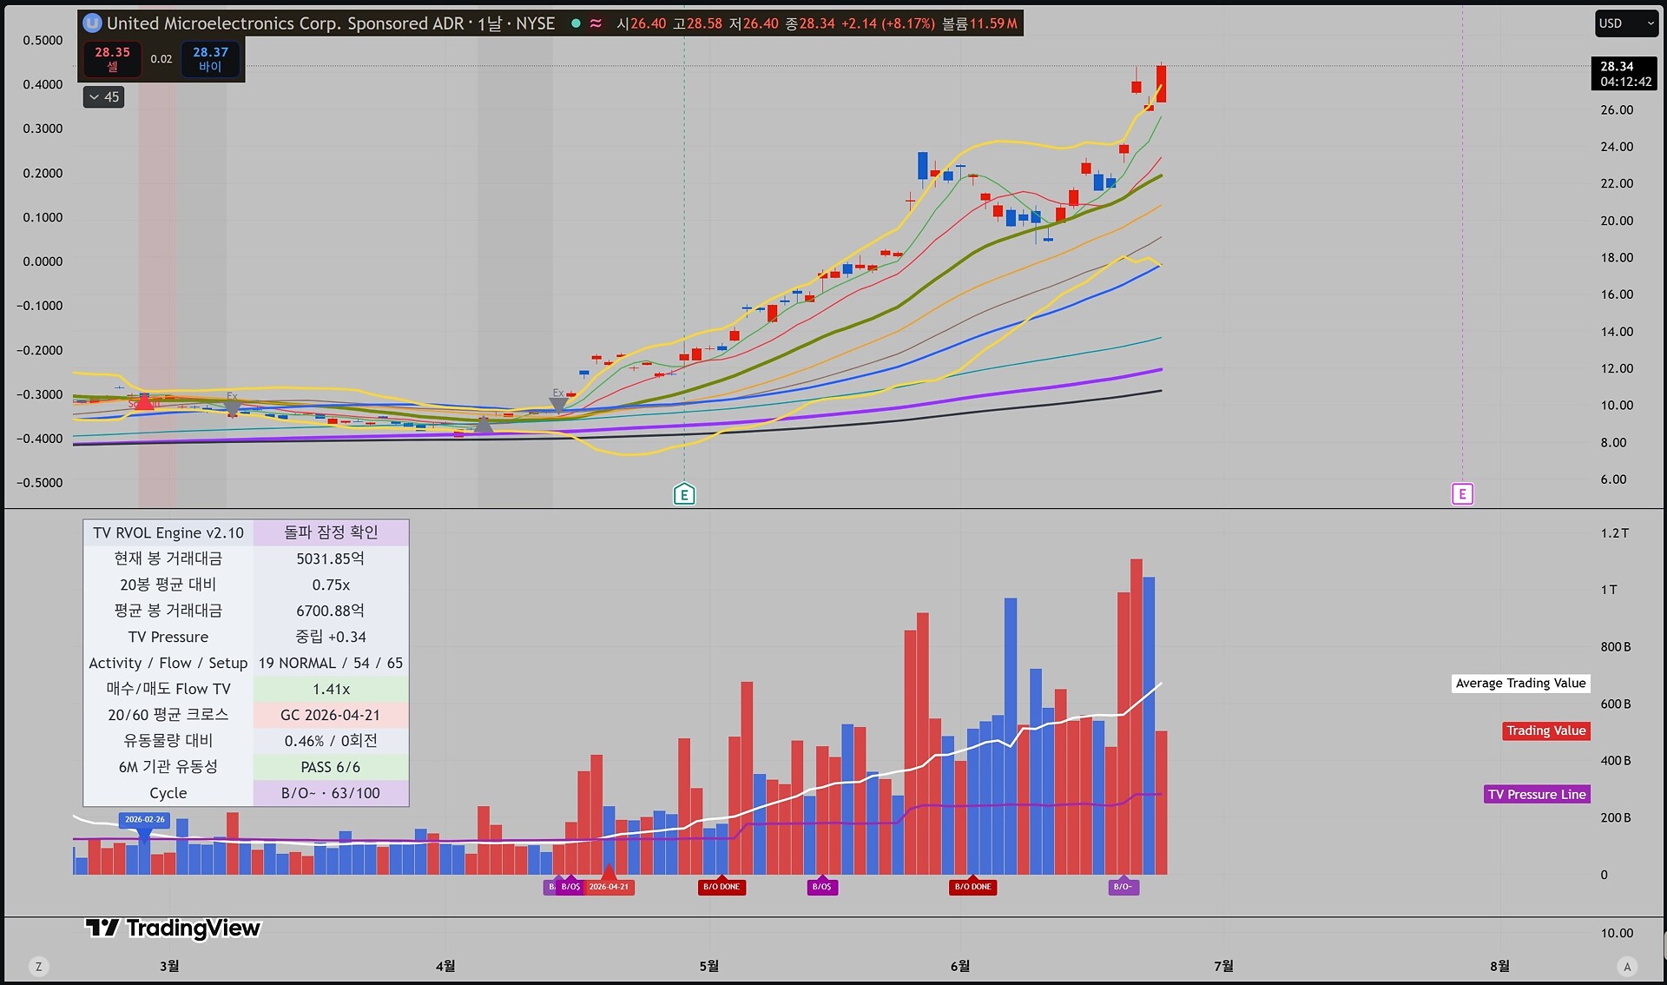Click the 6M 기관 유동성 row label
The height and width of the screenshot is (985, 1667).
click(x=168, y=767)
